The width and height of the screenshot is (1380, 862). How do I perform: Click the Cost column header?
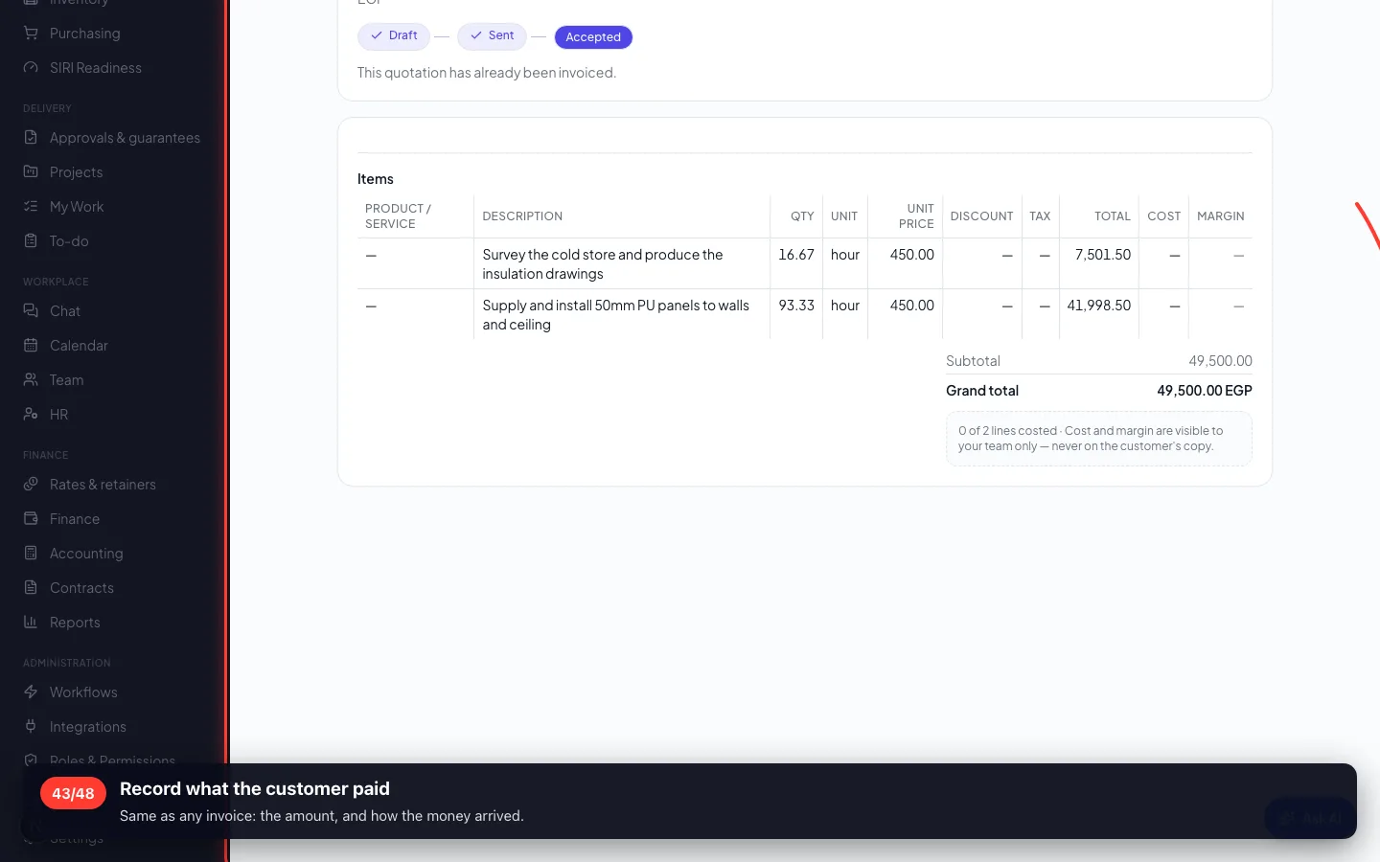[x=1163, y=216]
